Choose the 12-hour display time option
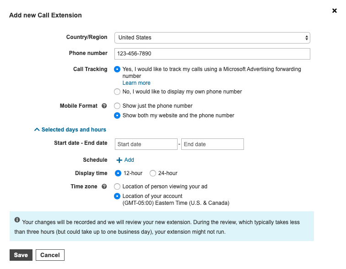The image size is (346, 269). click(x=118, y=173)
